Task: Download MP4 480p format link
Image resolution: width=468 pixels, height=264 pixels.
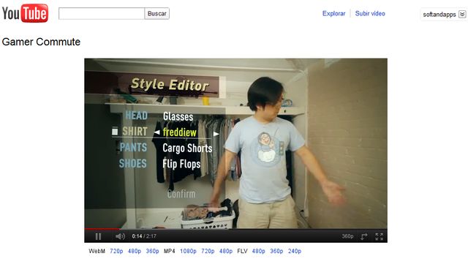Action: pyautogui.click(x=226, y=251)
